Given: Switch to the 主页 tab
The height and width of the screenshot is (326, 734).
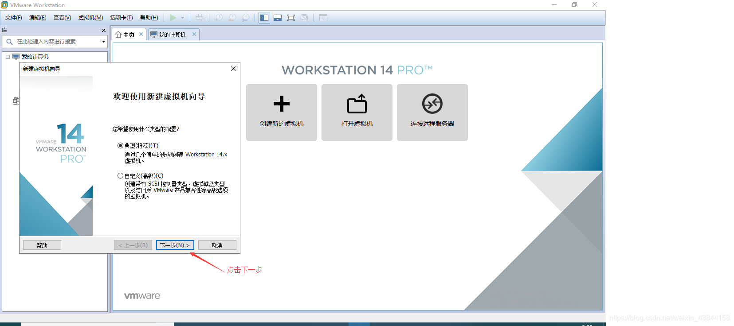Looking at the screenshot, I should pyautogui.click(x=129, y=35).
